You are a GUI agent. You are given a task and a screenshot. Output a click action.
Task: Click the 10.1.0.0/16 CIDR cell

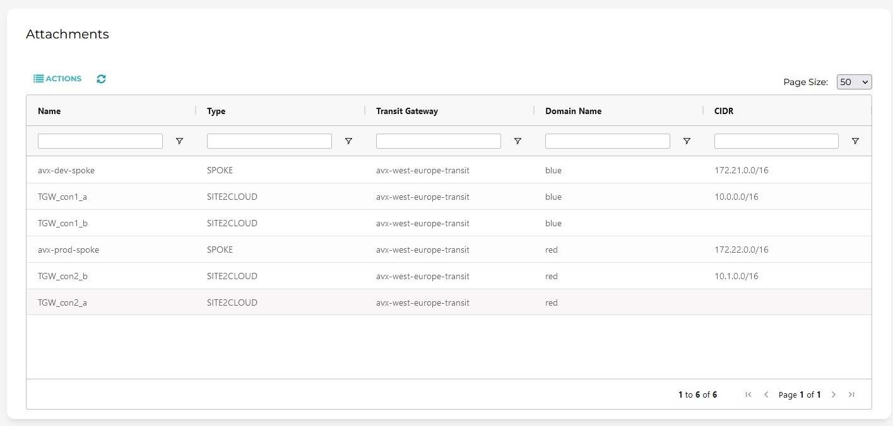[736, 276]
